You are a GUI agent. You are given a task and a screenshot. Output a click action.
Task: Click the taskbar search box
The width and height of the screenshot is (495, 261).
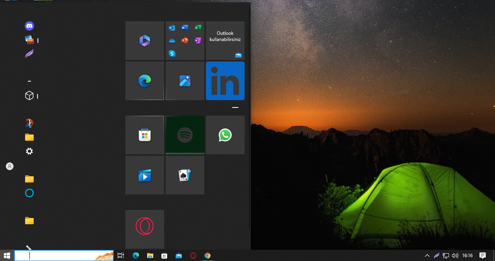[64, 255]
